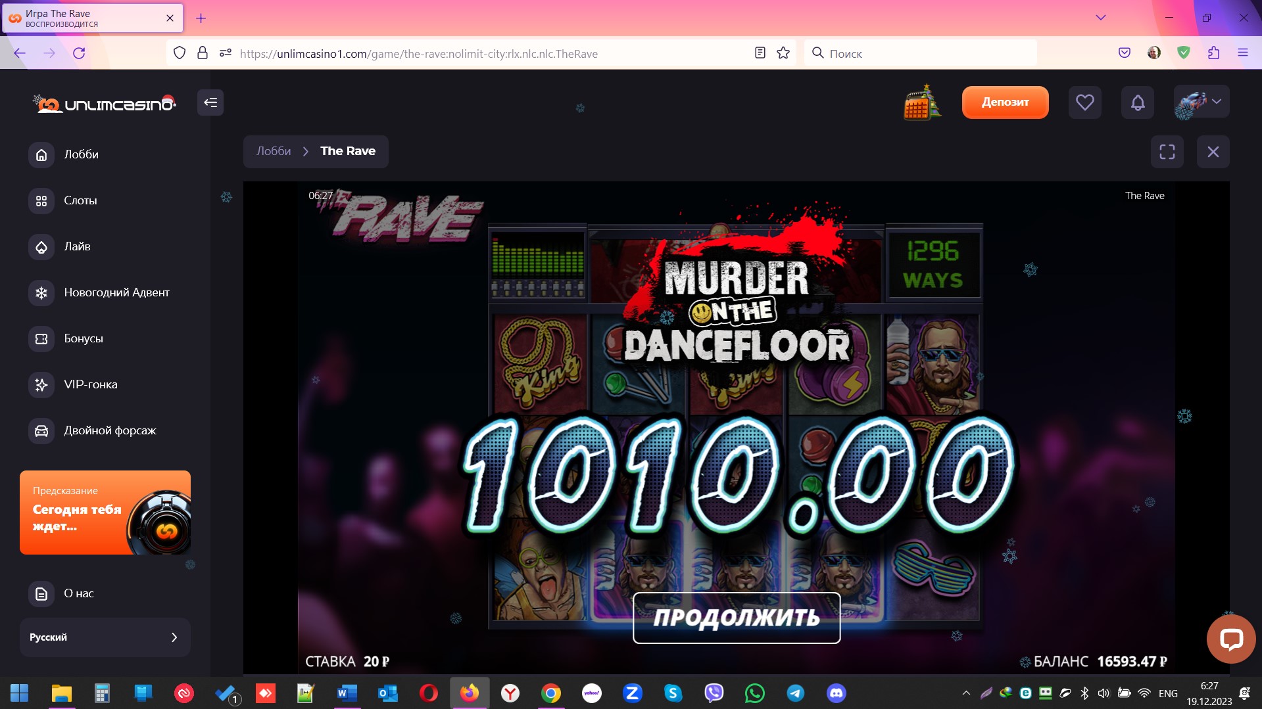Close the game with X button
This screenshot has height=709, width=1262.
tap(1213, 152)
